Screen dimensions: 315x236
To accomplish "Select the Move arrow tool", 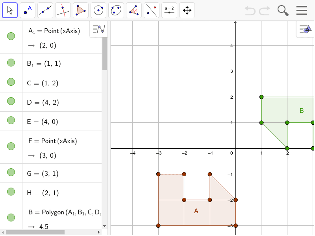I will [10, 10].
